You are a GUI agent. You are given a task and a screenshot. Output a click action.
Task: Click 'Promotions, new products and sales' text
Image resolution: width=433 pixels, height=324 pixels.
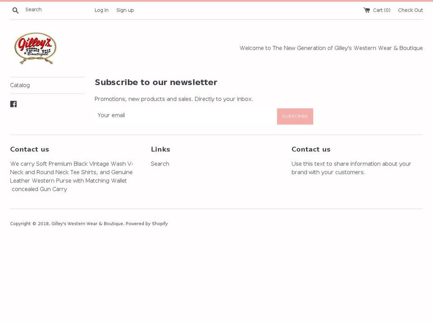coord(174,99)
